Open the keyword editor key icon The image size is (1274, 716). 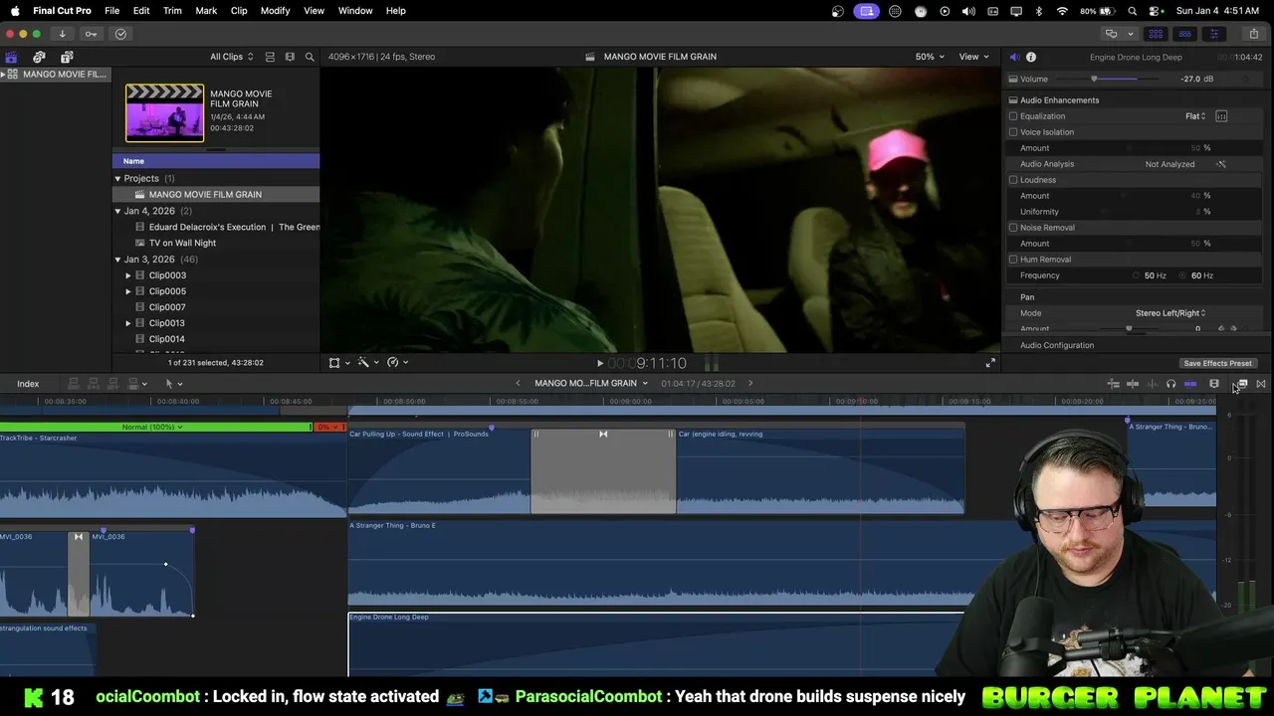click(x=91, y=34)
